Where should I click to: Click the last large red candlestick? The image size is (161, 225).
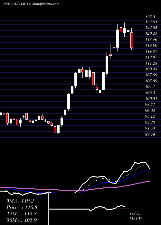[x=132, y=40]
